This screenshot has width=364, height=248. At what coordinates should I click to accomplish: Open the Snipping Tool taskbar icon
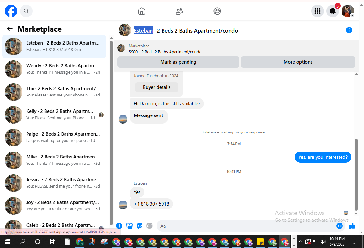pos(92,242)
